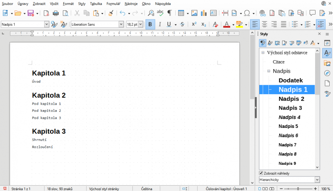
Task: Toggle print preview
Action: click(x=65, y=13)
